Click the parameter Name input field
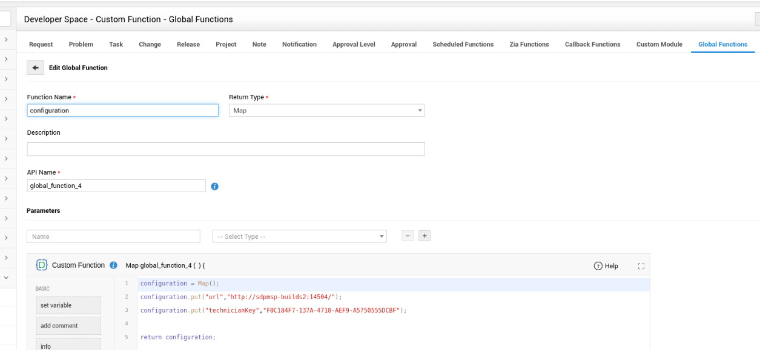The height and width of the screenshot is (350, 760). pos(113,236)
